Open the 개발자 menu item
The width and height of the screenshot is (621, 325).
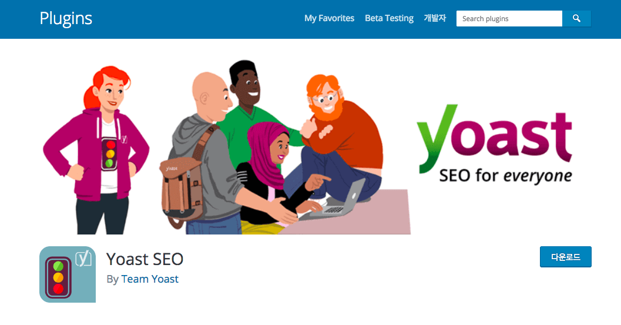tap(435, 18)
